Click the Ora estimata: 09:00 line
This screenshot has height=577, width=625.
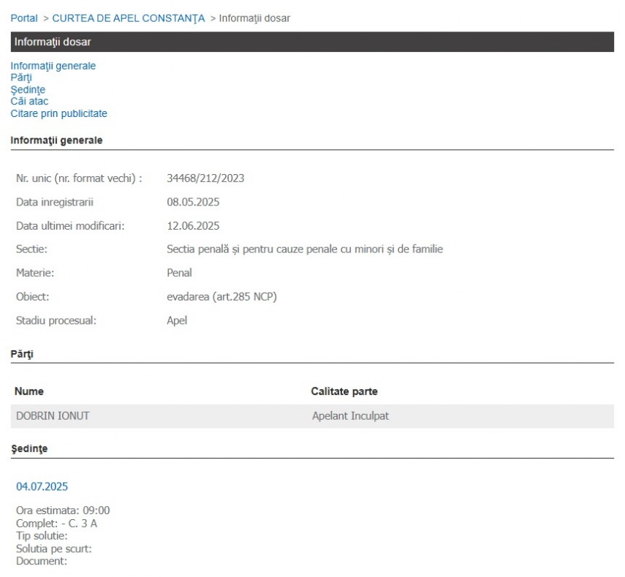pyautogui.click(x=63, y=510)
